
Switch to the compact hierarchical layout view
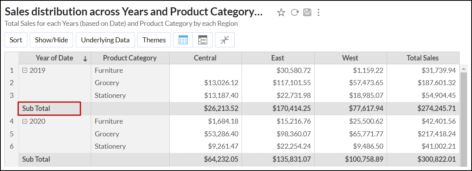click(x=203, y=40)
